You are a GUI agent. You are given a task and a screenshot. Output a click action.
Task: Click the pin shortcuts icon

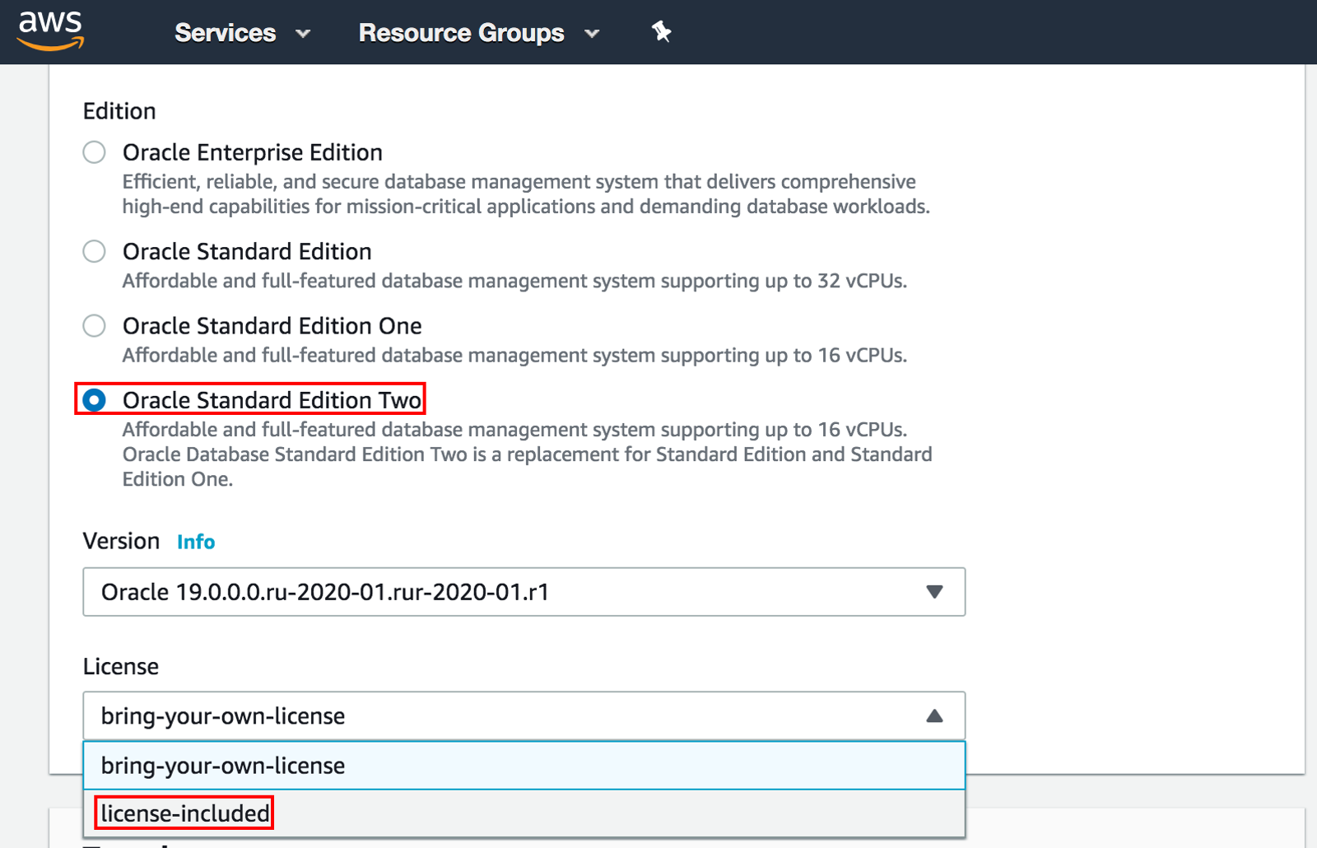tap(661, 32)
